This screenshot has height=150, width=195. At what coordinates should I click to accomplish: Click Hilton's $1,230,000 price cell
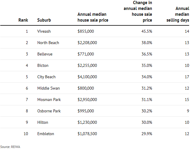coord(87,122)
